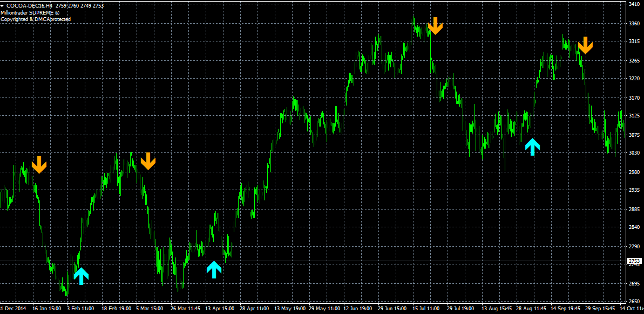Click the 13 Aug 15:45 time label

coord(497,308)
